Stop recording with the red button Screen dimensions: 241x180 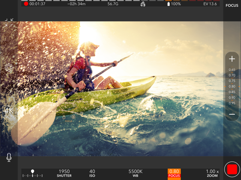[x=232, y=169]
